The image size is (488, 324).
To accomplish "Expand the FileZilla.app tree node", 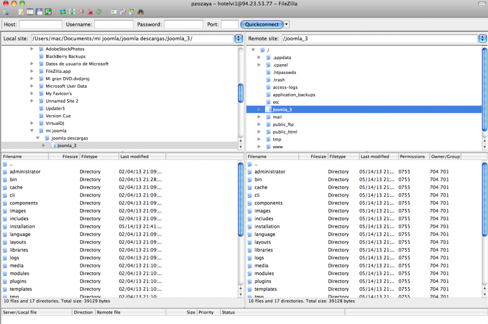I will click(x=32, y=71).
